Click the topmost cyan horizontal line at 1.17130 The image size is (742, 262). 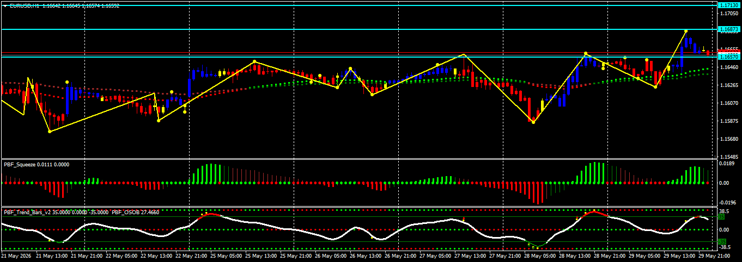[x=360, y=5]
